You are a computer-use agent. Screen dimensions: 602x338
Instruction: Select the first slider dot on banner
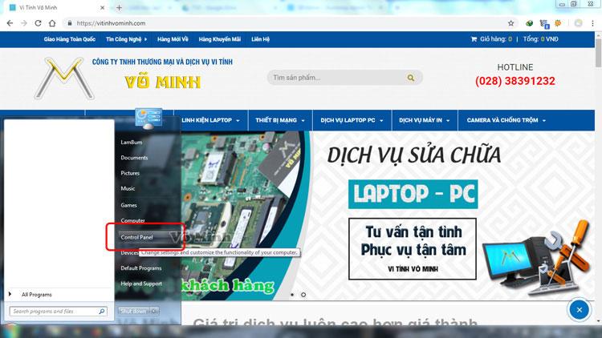(292, 295)
